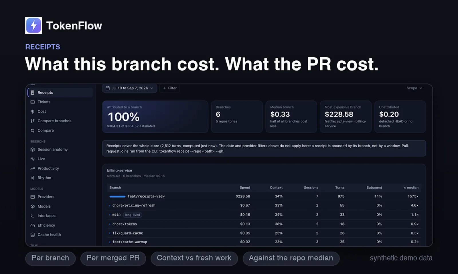The height and width of the screenshot is (274, 458).
Task: Click the feat/receipts-view spend bar
Action: click(x=117, y=196)
